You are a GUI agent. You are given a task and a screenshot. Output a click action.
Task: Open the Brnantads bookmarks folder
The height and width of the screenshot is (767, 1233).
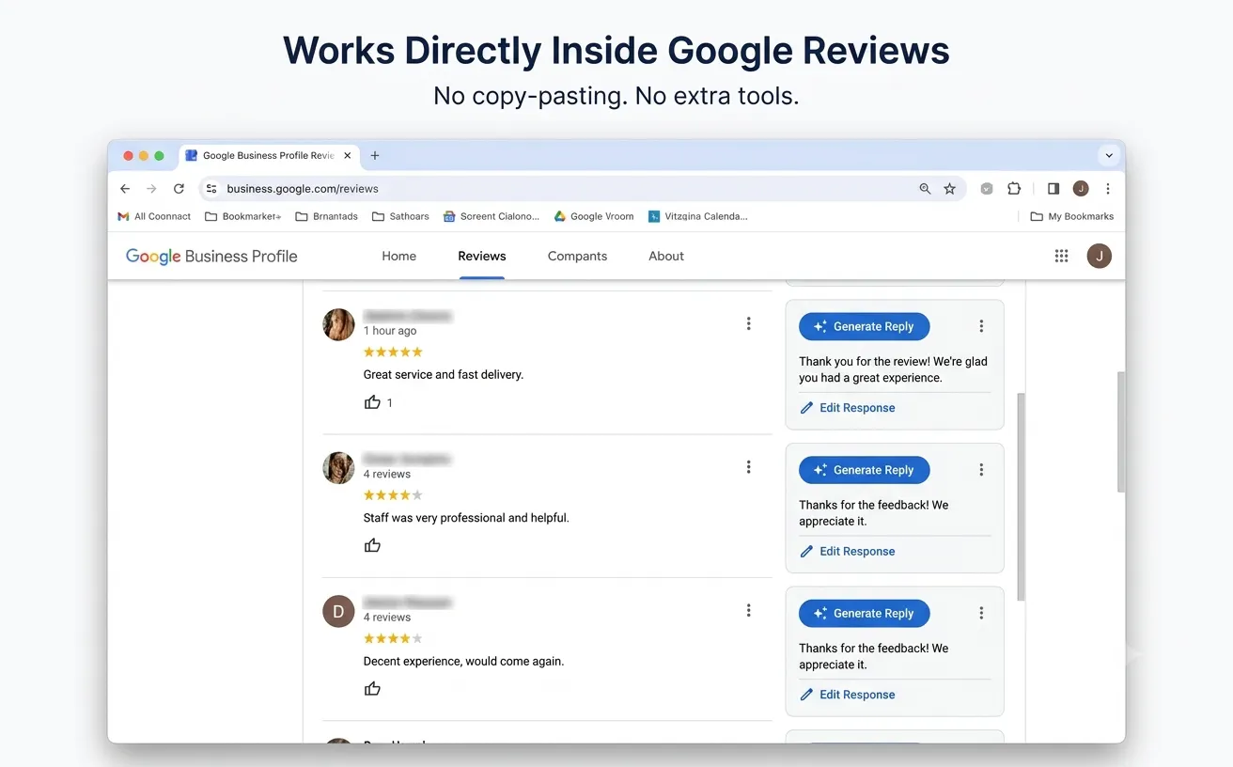(326, 216)
